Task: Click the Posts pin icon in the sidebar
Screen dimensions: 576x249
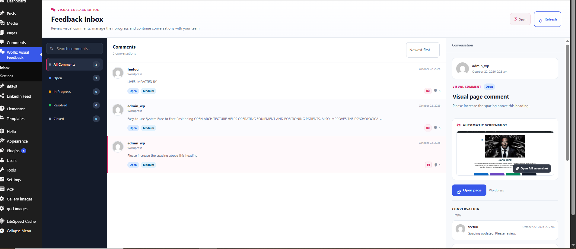Action: point(2,13)
